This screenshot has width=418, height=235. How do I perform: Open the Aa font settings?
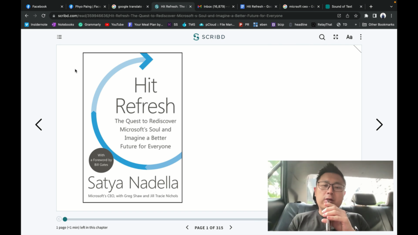coord(349,37)
